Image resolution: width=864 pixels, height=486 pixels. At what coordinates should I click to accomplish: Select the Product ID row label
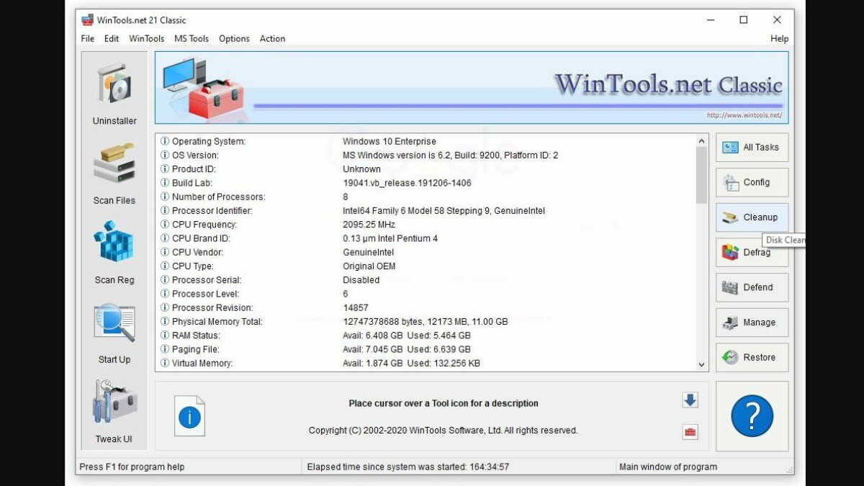[x=193, y=169]
